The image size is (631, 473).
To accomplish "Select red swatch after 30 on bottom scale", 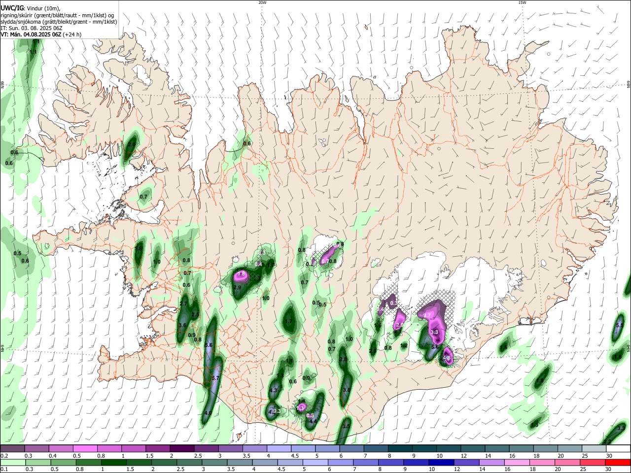I will pos(617,462).
